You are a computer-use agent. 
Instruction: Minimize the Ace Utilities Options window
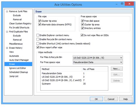[117, 4]
